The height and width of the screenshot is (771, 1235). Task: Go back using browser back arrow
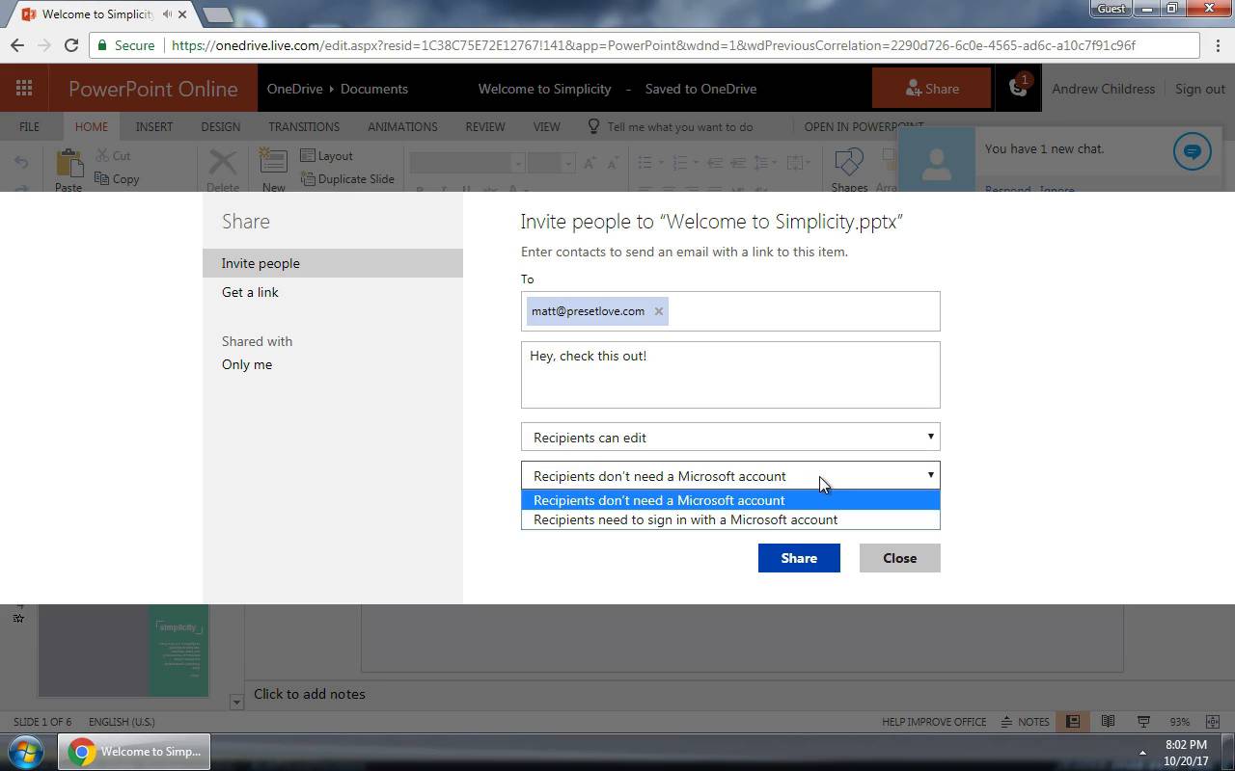pos(16,44)
